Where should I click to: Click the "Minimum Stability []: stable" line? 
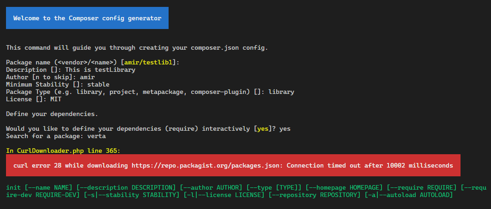tap(58, 85)
